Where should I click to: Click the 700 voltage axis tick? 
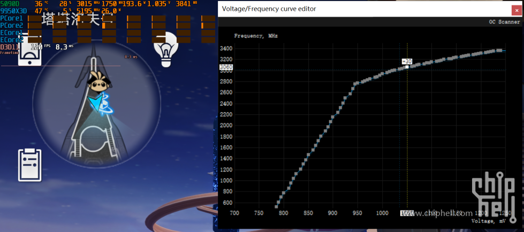(x=234, y=213)
